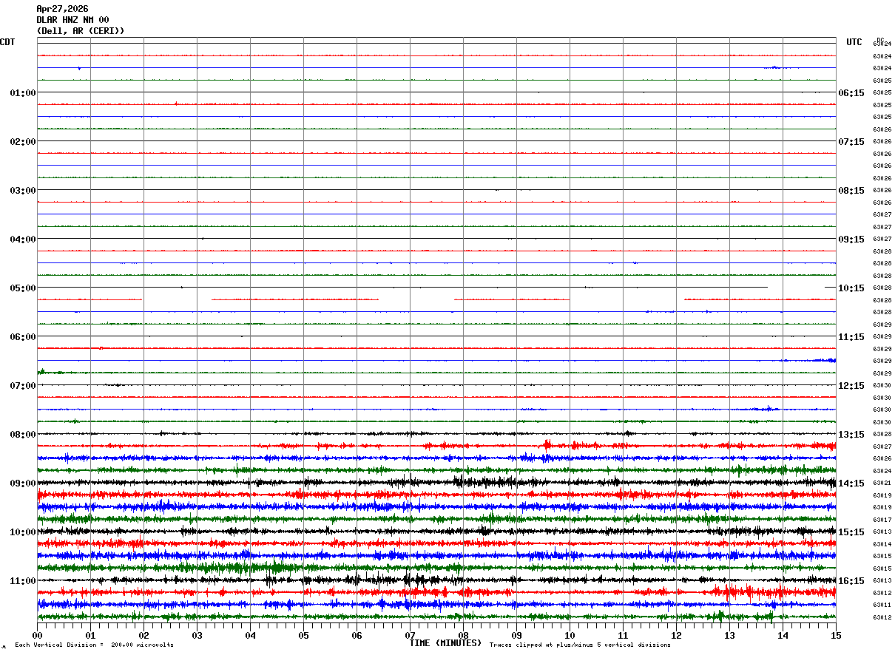Click minute tick label 06 on time axis

[x=357, y=635]
